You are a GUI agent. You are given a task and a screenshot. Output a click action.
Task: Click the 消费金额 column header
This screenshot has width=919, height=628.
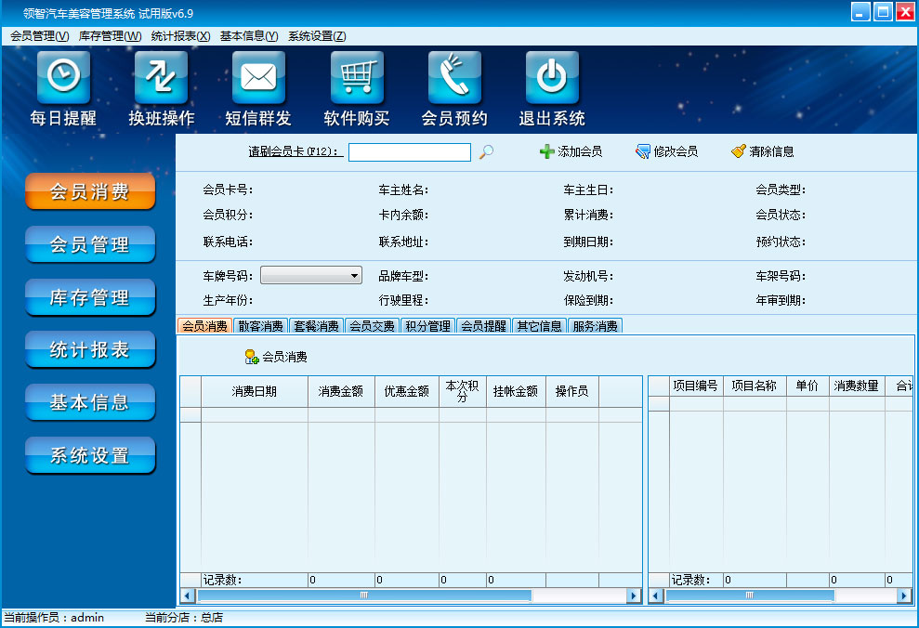[x=341, y=391]
